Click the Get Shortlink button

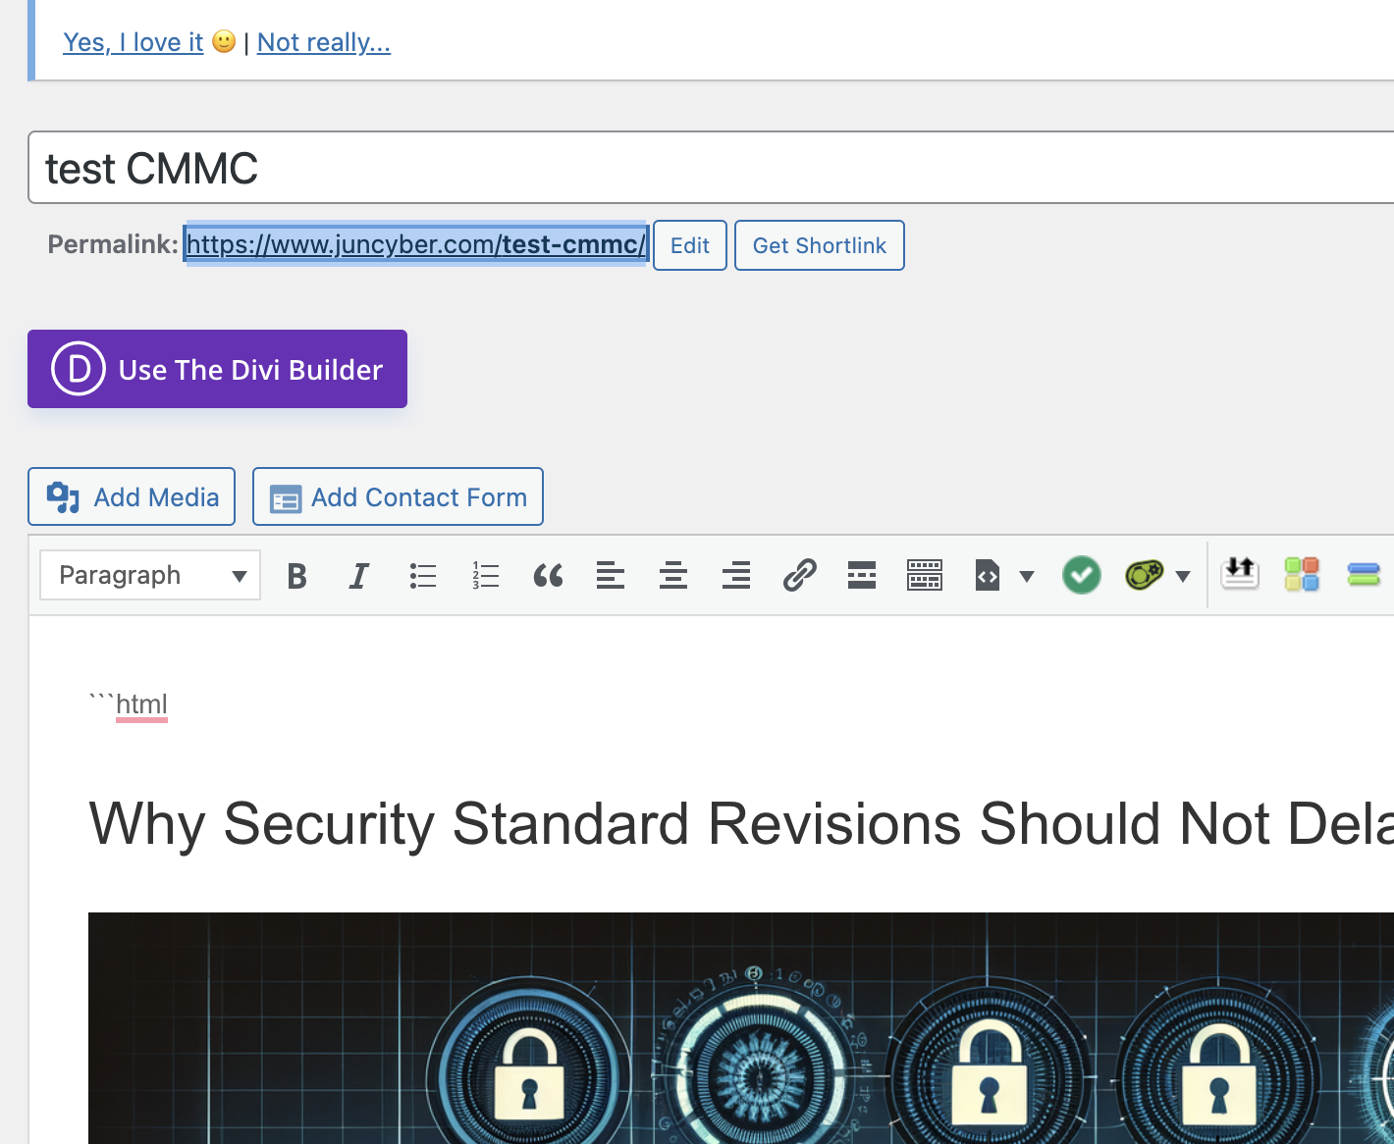[x=820, y=245]
